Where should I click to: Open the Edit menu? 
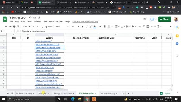click(x=17, y=22)
